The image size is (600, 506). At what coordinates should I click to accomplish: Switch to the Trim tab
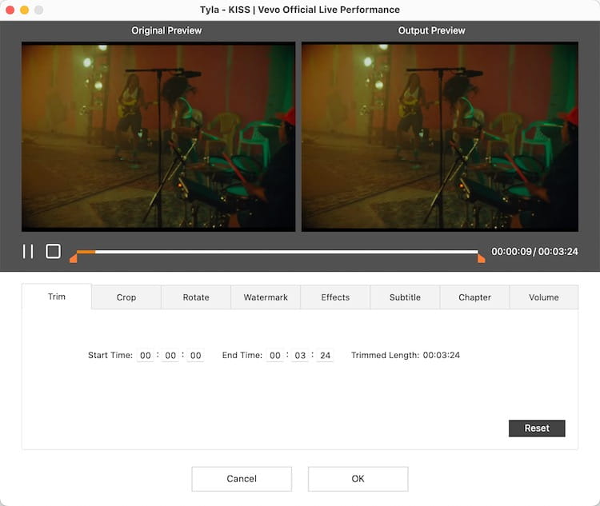[x=57, y=297]
